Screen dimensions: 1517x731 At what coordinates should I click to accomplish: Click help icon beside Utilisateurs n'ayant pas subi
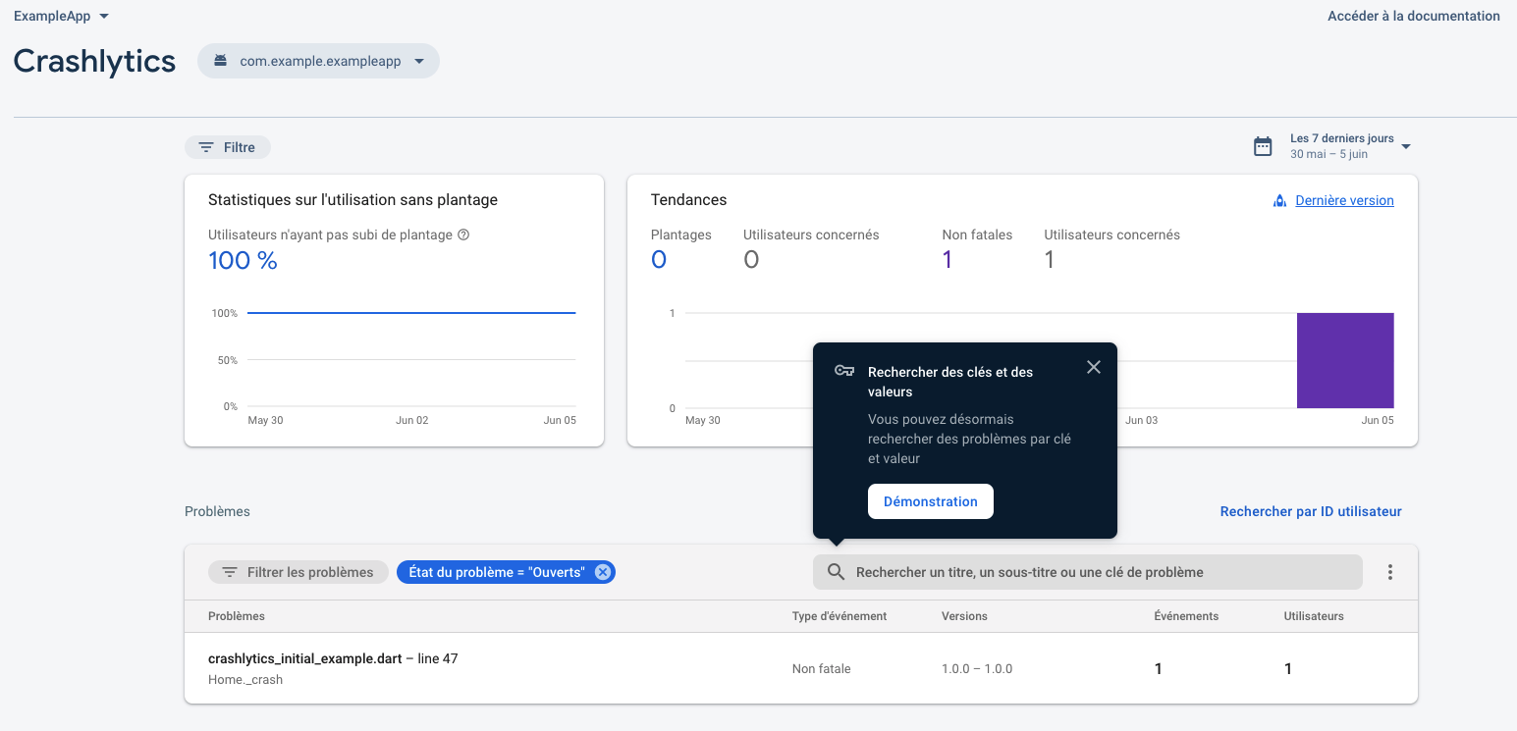(x=463, y=235)
